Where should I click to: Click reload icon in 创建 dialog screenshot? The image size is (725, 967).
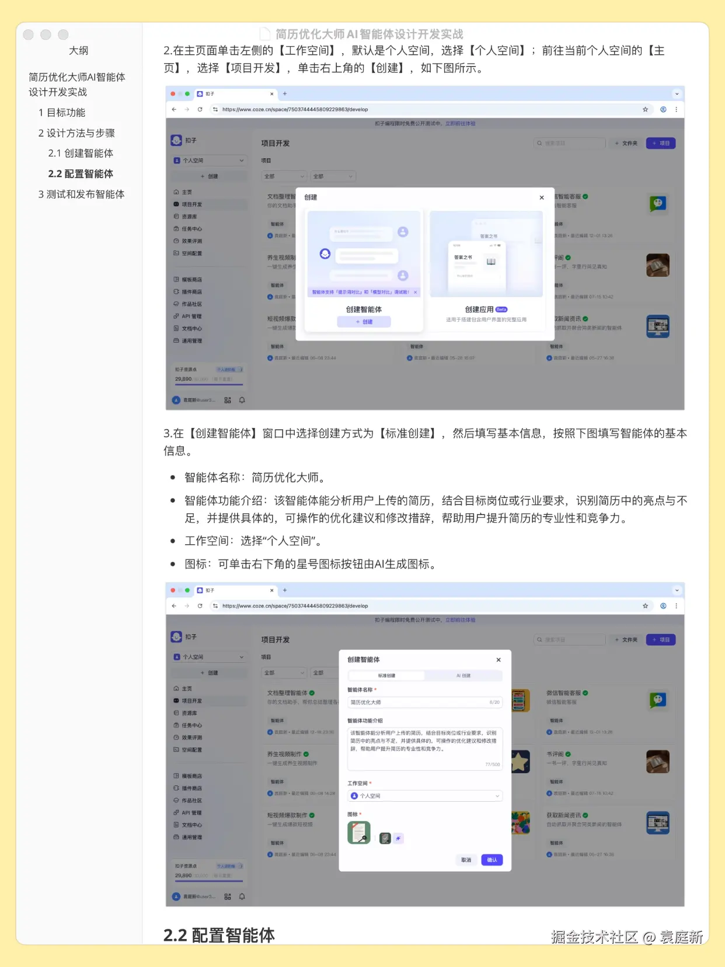(200, 109)
